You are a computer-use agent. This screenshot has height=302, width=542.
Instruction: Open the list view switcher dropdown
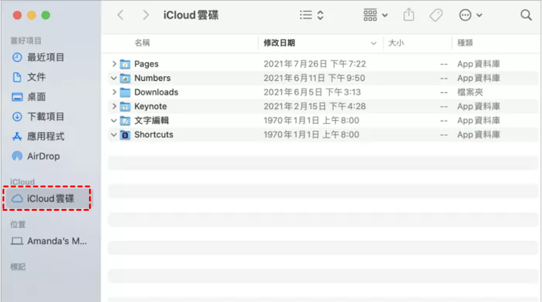tap(311, 15)
